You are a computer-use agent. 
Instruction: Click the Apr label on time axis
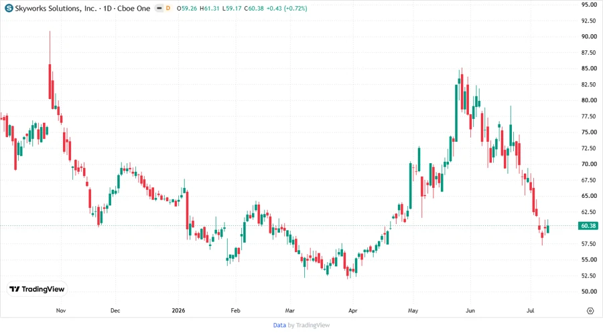pyautogui.click(x=352, y=310)
